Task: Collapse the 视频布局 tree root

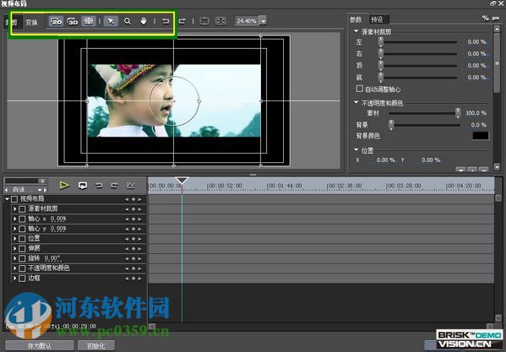Action: [x=7, y=199]
